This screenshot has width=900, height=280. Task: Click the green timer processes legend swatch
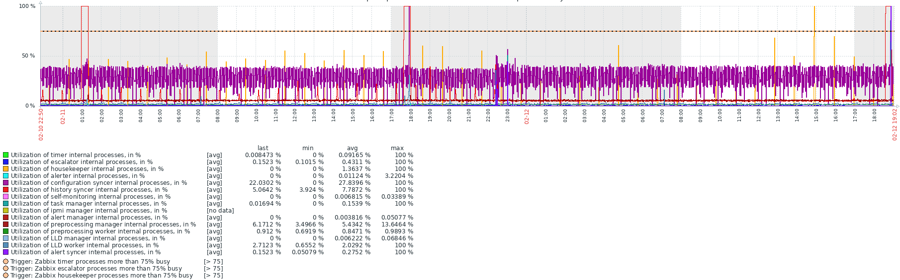click(5, 155)
